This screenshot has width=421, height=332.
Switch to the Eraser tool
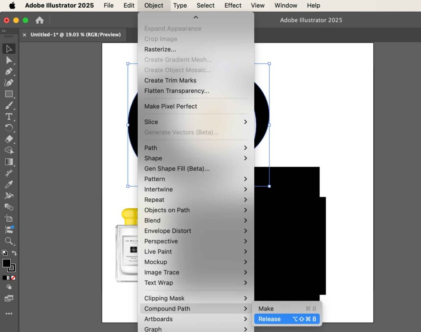pos(9,139)
